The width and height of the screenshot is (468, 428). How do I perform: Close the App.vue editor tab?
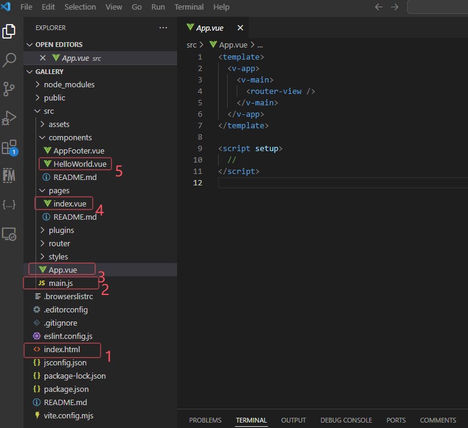point(240,28)
